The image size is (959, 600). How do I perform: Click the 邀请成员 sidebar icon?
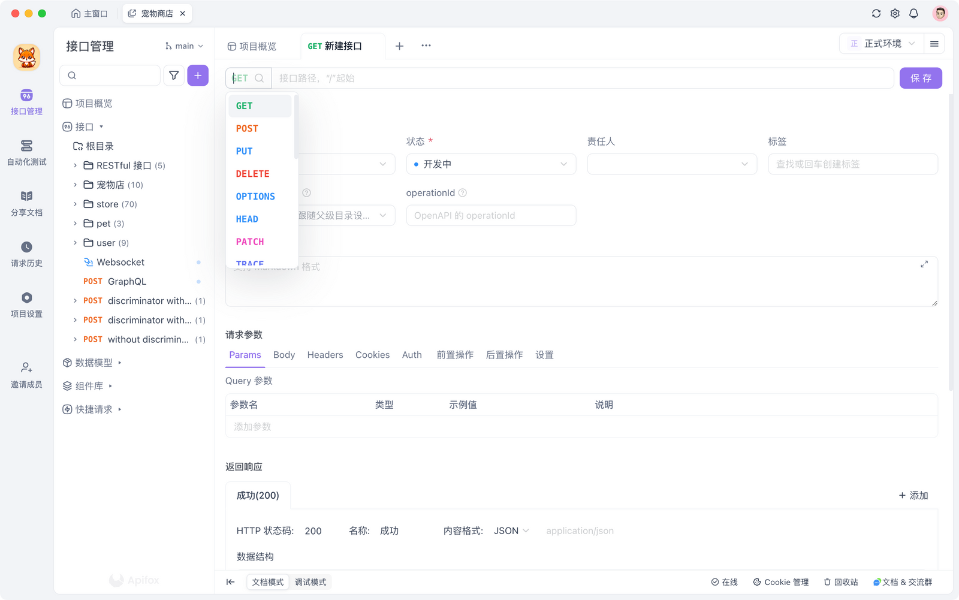point(26,375)
